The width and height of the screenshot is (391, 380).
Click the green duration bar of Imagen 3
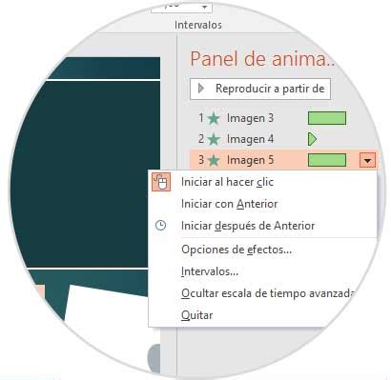(327, 118)
